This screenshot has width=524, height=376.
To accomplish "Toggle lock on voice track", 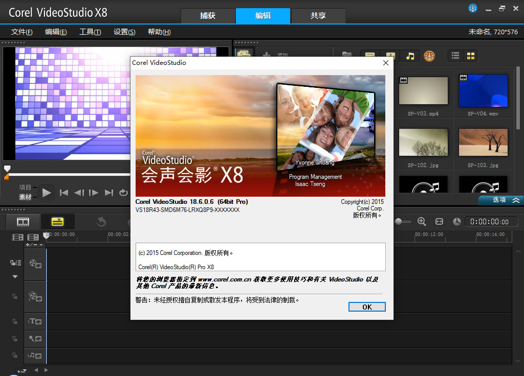I will click(15, 339).
